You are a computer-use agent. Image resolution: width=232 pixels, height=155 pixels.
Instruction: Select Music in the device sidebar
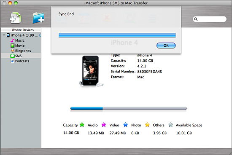(20, 40)
